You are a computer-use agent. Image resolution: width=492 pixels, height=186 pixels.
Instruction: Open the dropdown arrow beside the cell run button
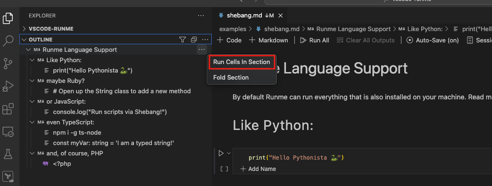[x=229, y=153]
